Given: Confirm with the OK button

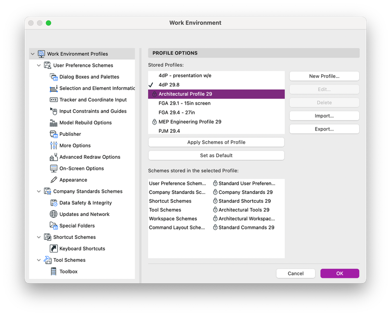Looking at the screenshot, I should 340,274.
